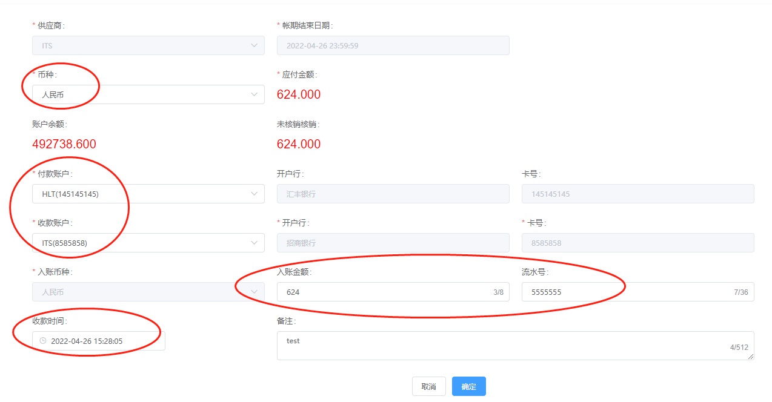Expand the 供应商 dropdown showing ITS
Image resolution: width=772 pixels, height=402 pixels.
click(148, 45)
